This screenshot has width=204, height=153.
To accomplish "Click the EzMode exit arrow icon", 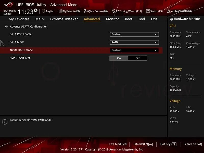I will [151, 144].
